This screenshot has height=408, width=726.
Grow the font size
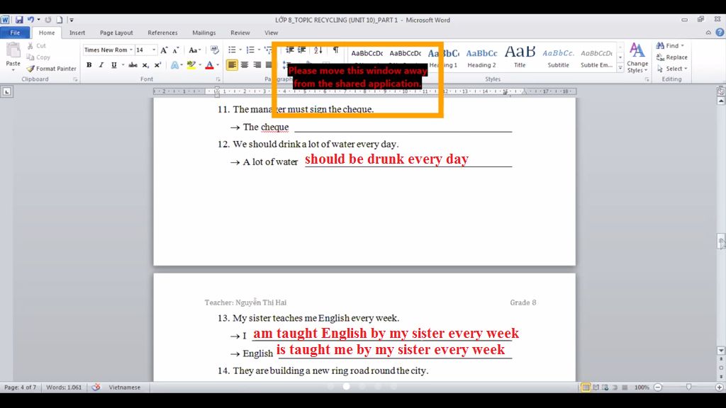tap(164, 50)
